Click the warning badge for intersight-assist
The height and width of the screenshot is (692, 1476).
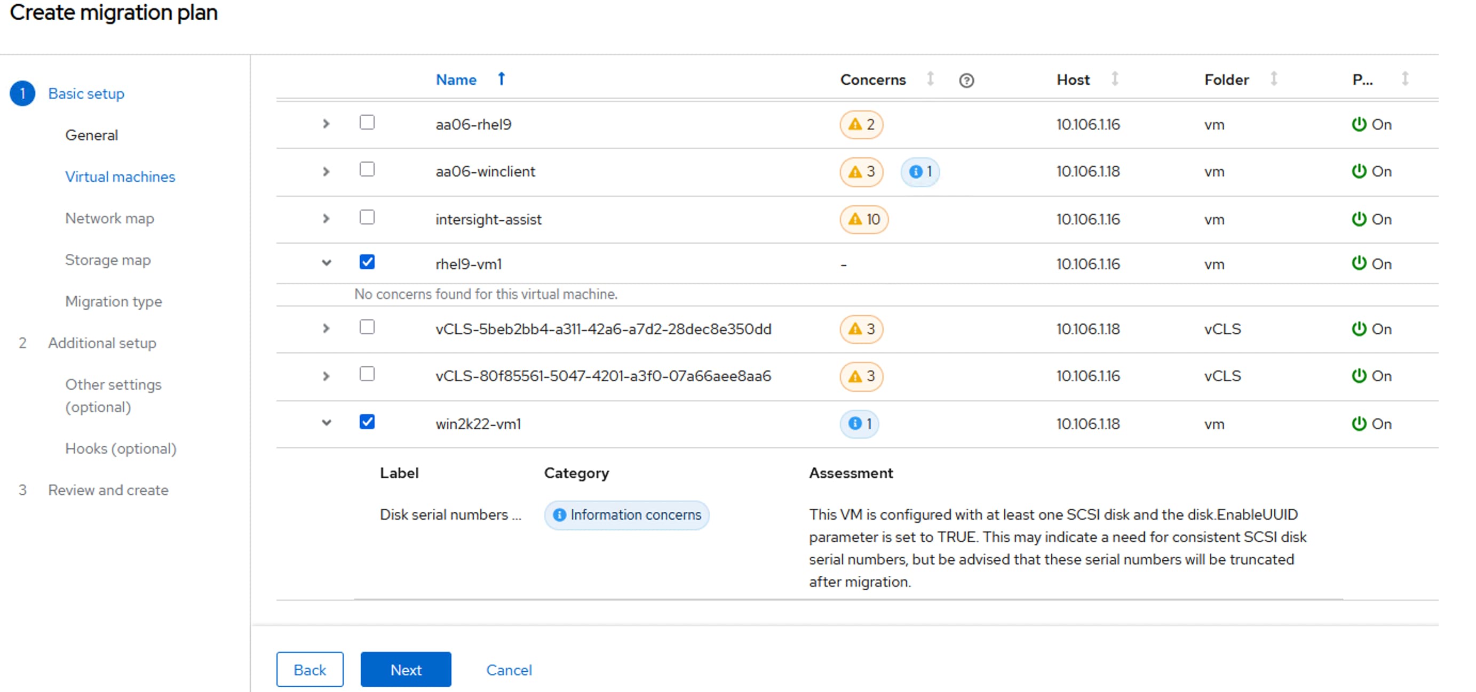[x=863, y=219]
